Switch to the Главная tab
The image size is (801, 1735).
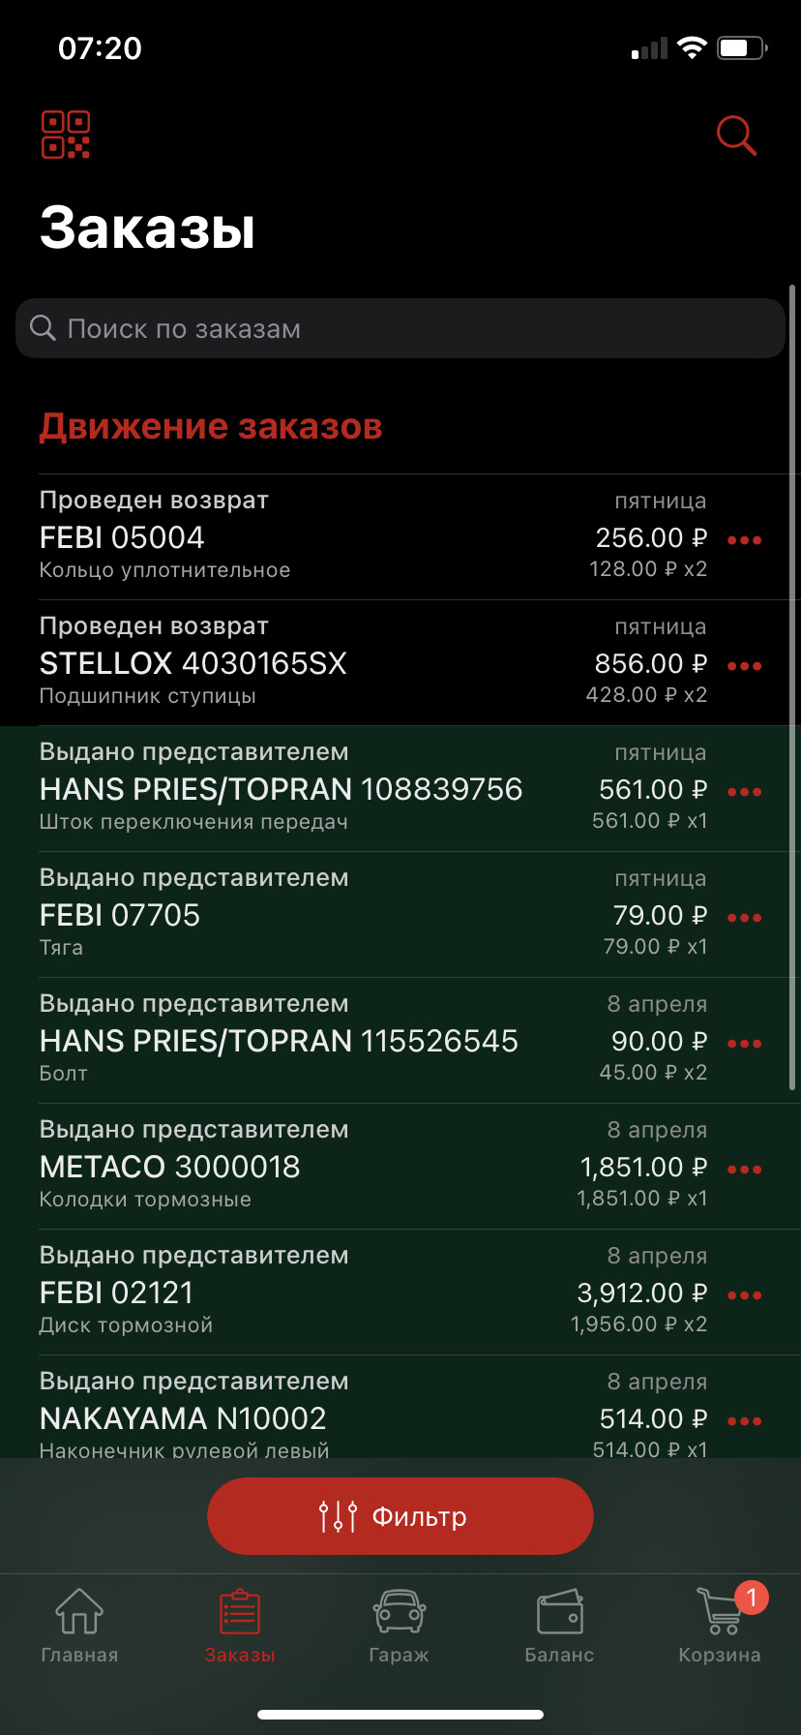[79, 1626]
